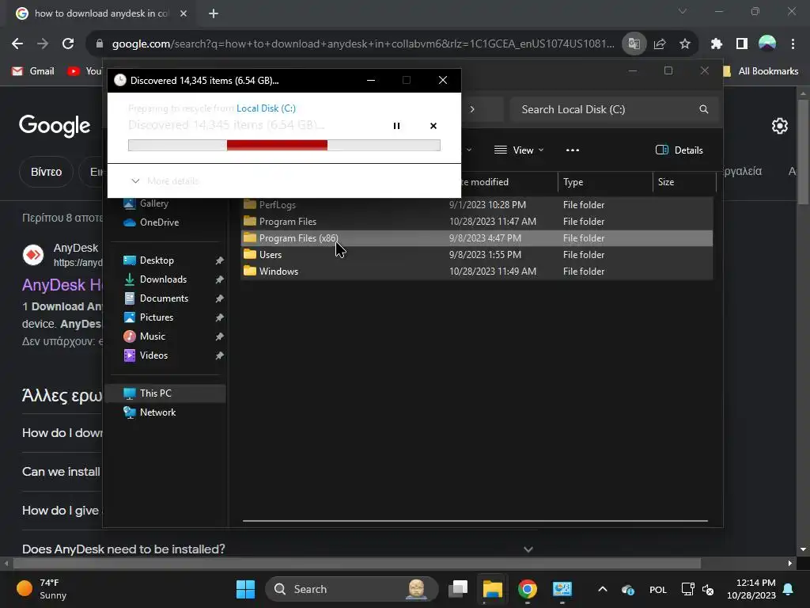Select the Βίντεο search filter
The image size is (810, 608).
tap(46, 172)
